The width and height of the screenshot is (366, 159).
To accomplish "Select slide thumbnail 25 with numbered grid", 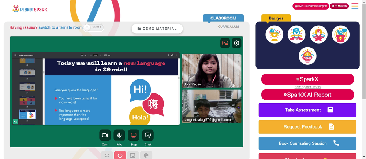I will [27, 101].
